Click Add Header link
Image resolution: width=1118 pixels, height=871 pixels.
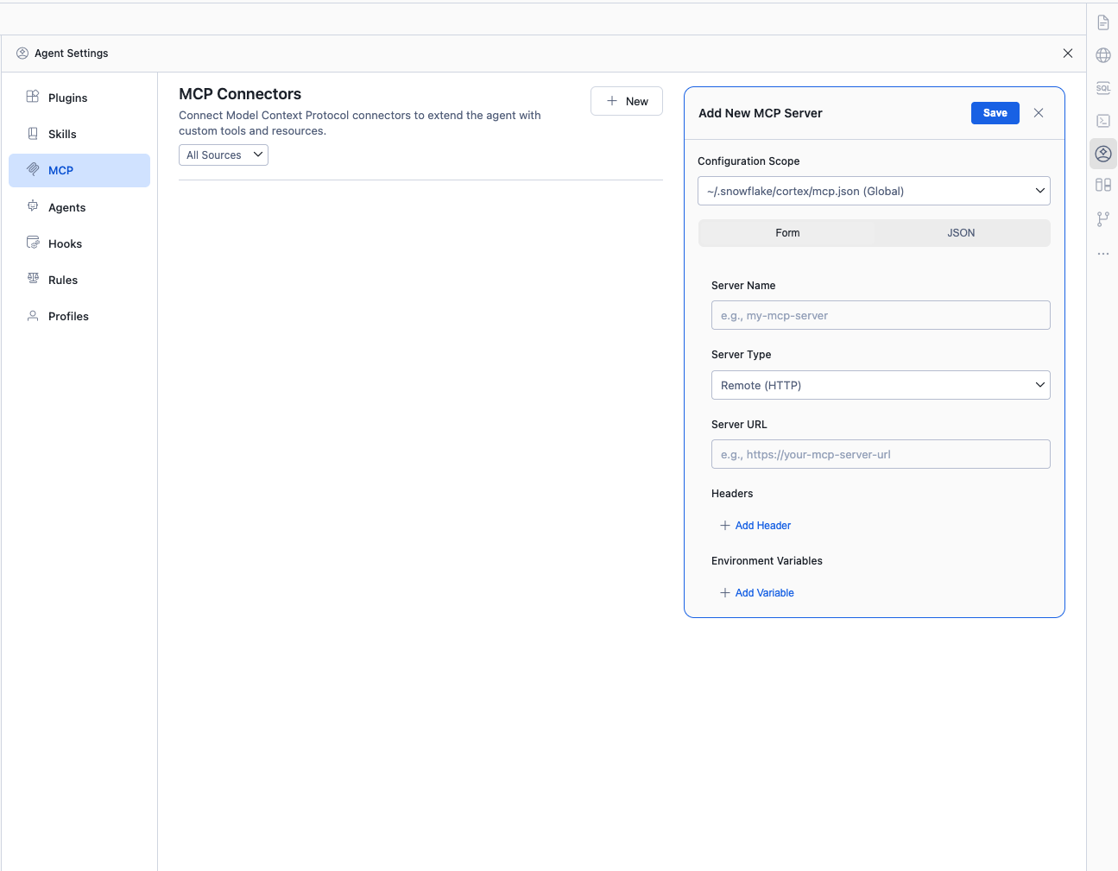(x=755, y=526)
